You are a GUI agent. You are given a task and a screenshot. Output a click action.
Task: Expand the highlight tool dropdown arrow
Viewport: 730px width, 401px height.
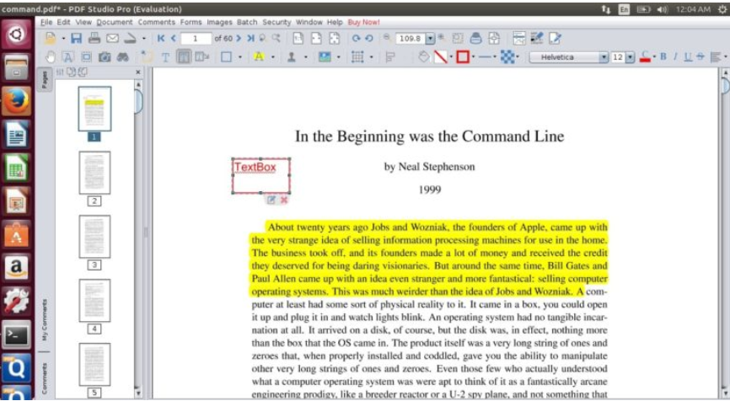[273, 57]
